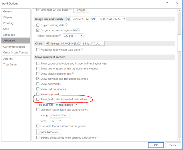Select the General category
Image resolution: width=183 pixels, height=150 pixels.
click(x=16, y=11)
